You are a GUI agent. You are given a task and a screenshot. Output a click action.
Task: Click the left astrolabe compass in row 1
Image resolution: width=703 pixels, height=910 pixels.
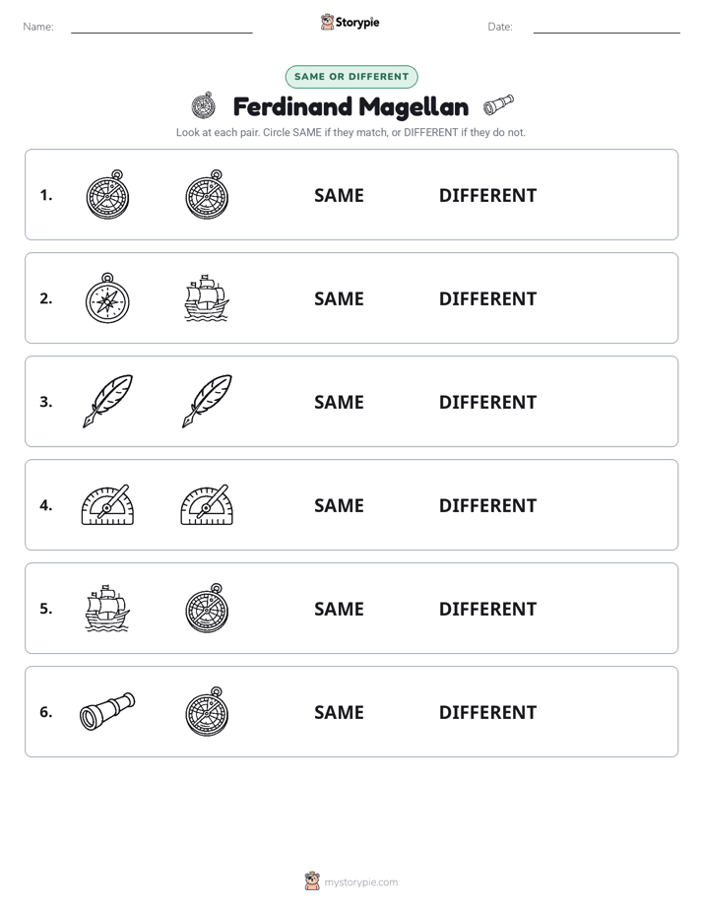[107, 195]
